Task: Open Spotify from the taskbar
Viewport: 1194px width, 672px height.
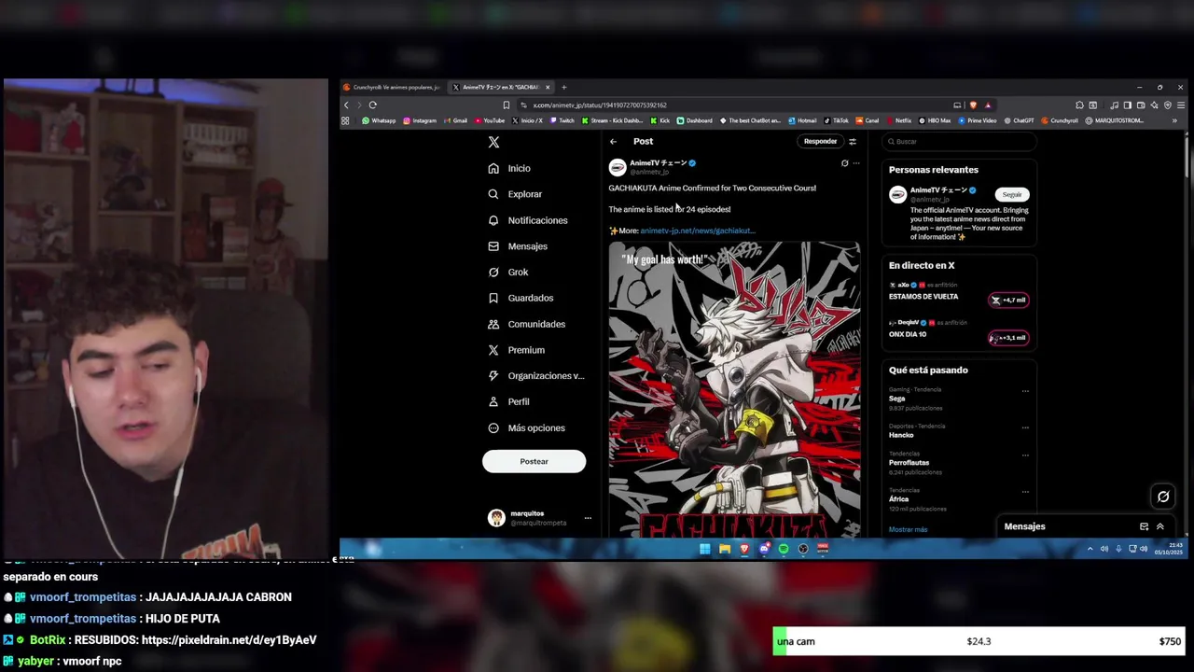Action: [784, 549]
